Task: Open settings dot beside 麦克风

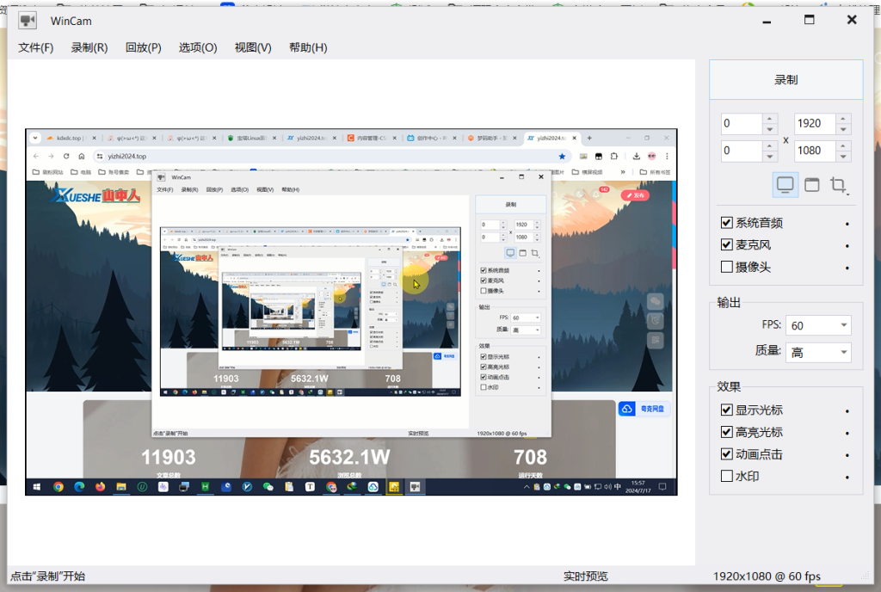Action: click(847, 246)
